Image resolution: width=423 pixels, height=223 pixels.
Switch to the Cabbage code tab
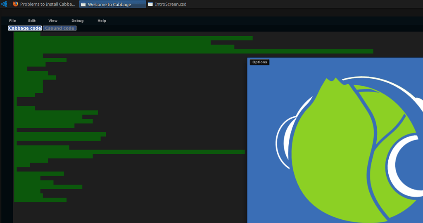25,28
